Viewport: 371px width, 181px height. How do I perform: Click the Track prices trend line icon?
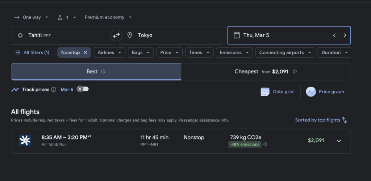[15, 90]
